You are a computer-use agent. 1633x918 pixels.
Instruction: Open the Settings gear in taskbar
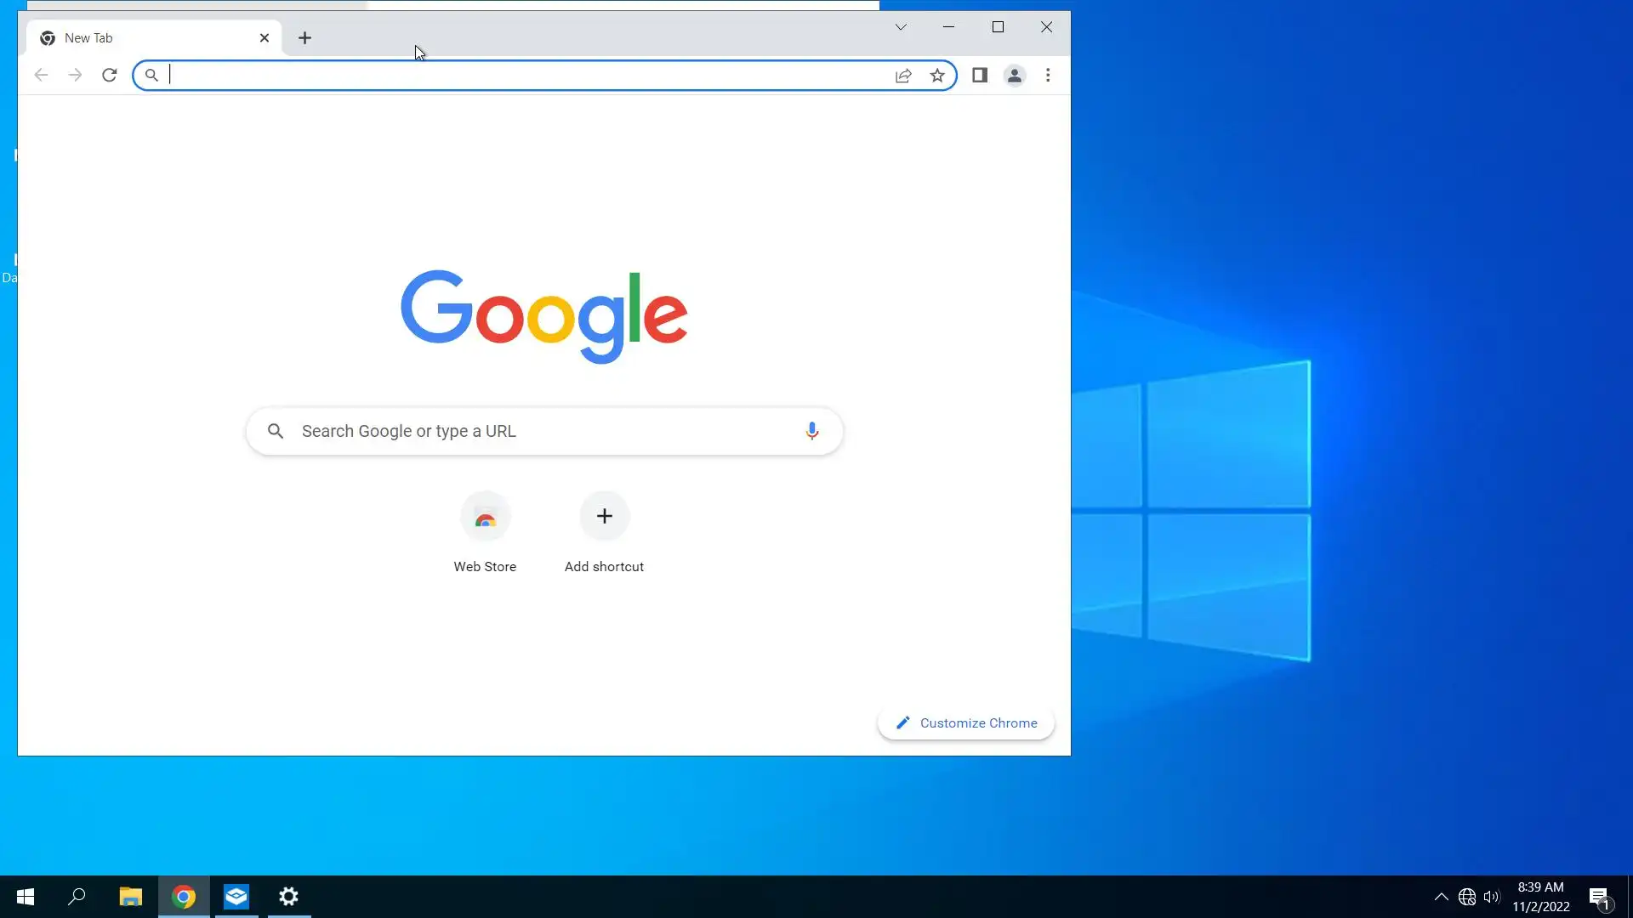289,897
